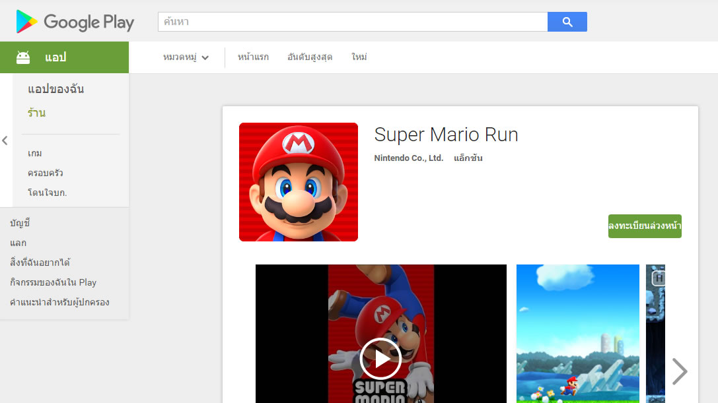
Task: View the sky landscape gameplay screenshot
Action: [577, 333]
